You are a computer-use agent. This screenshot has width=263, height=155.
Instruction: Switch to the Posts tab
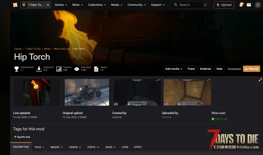(93, 147)
